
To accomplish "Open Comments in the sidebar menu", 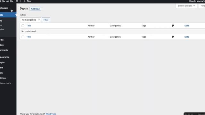I will click(x=4, y=50).
